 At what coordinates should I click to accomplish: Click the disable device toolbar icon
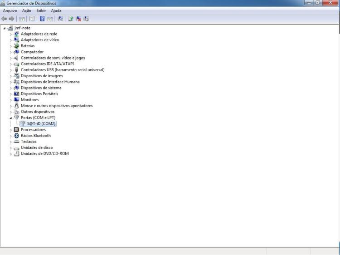(86, 19)
